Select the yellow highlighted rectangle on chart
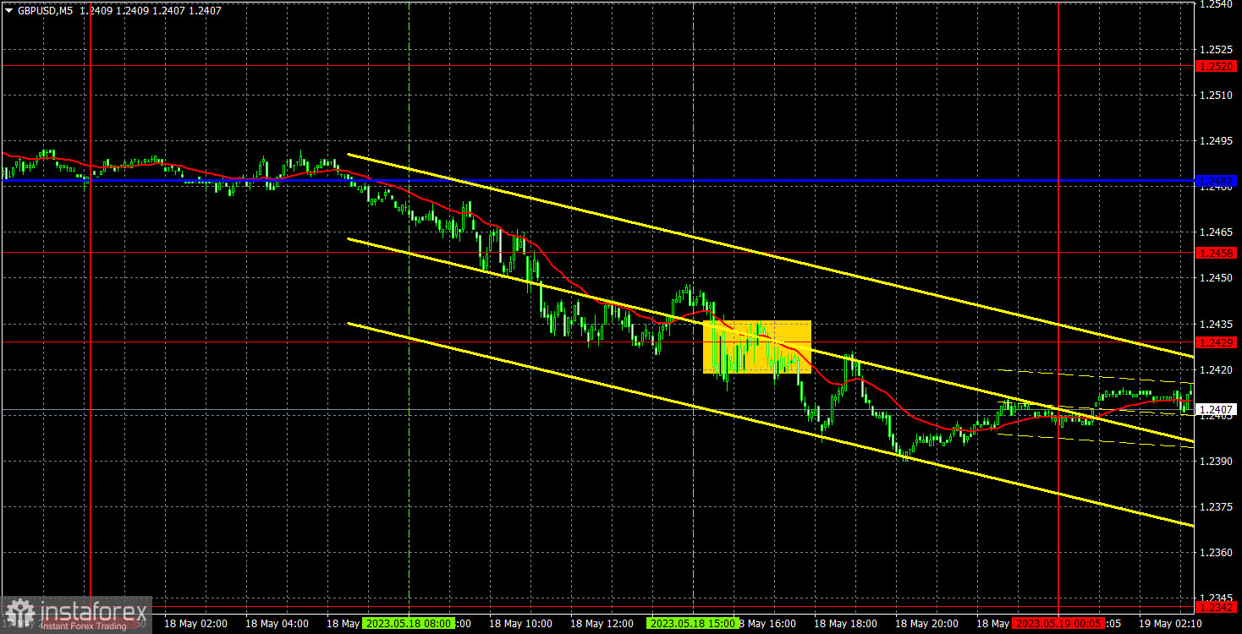The image size is (1242, 634). (757, 347)
